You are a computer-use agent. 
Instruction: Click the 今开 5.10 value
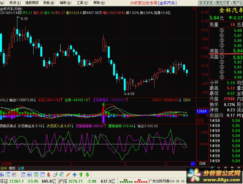coord(231,83)
